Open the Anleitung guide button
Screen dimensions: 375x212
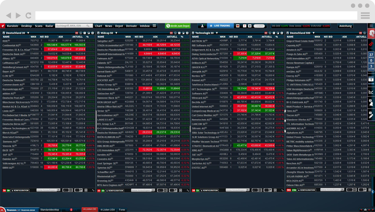(x=345, y=26)
